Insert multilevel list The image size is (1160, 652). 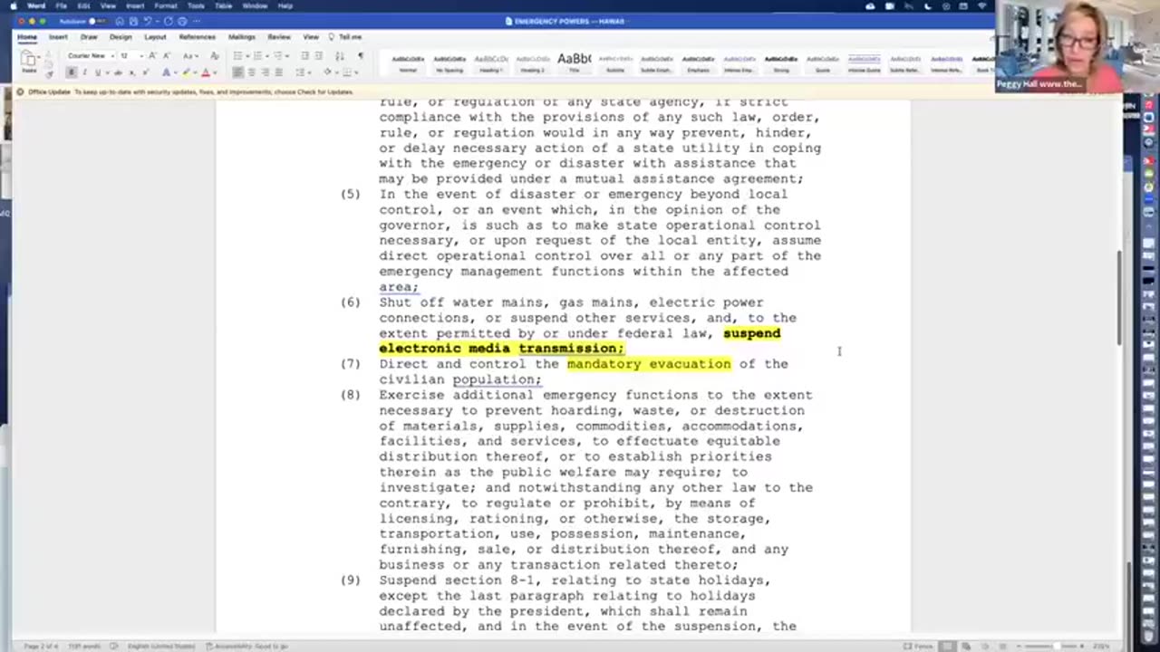277,56
